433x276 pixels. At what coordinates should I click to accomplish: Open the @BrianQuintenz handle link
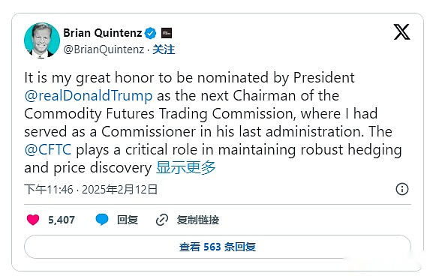pyautogui.click(x=104, y=49)
